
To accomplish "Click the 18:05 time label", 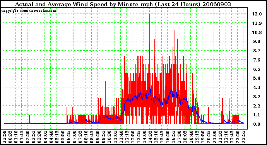I will coord(185,137).
